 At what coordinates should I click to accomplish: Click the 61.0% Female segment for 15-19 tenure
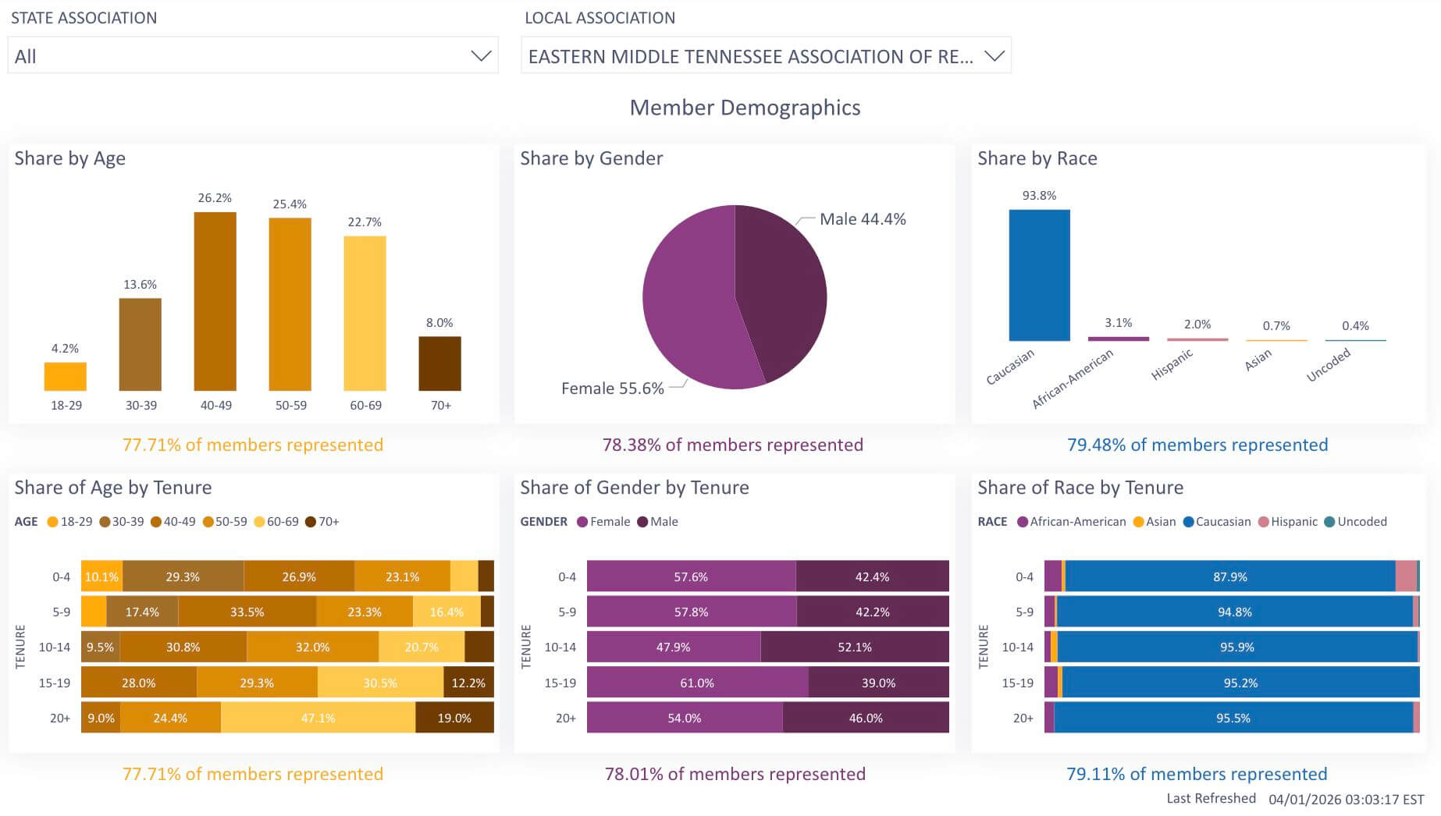pos(697,683)
